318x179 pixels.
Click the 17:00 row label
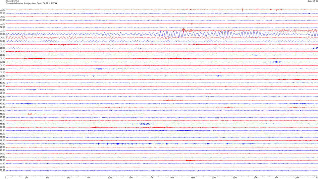2,127
